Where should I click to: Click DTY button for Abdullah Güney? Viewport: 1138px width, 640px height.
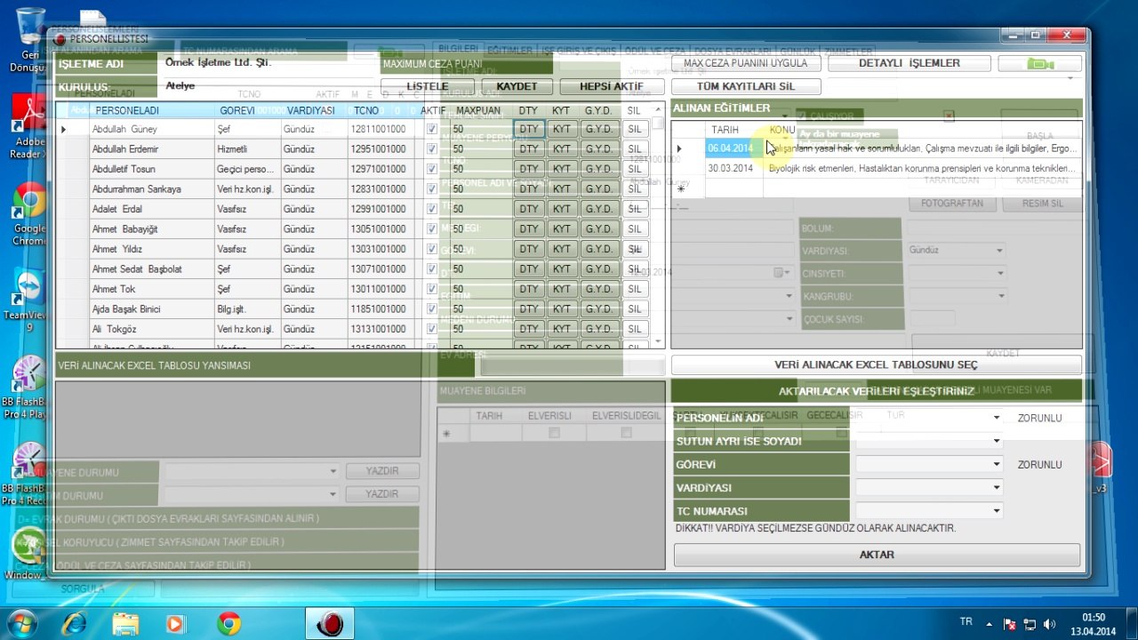(529, 129)
